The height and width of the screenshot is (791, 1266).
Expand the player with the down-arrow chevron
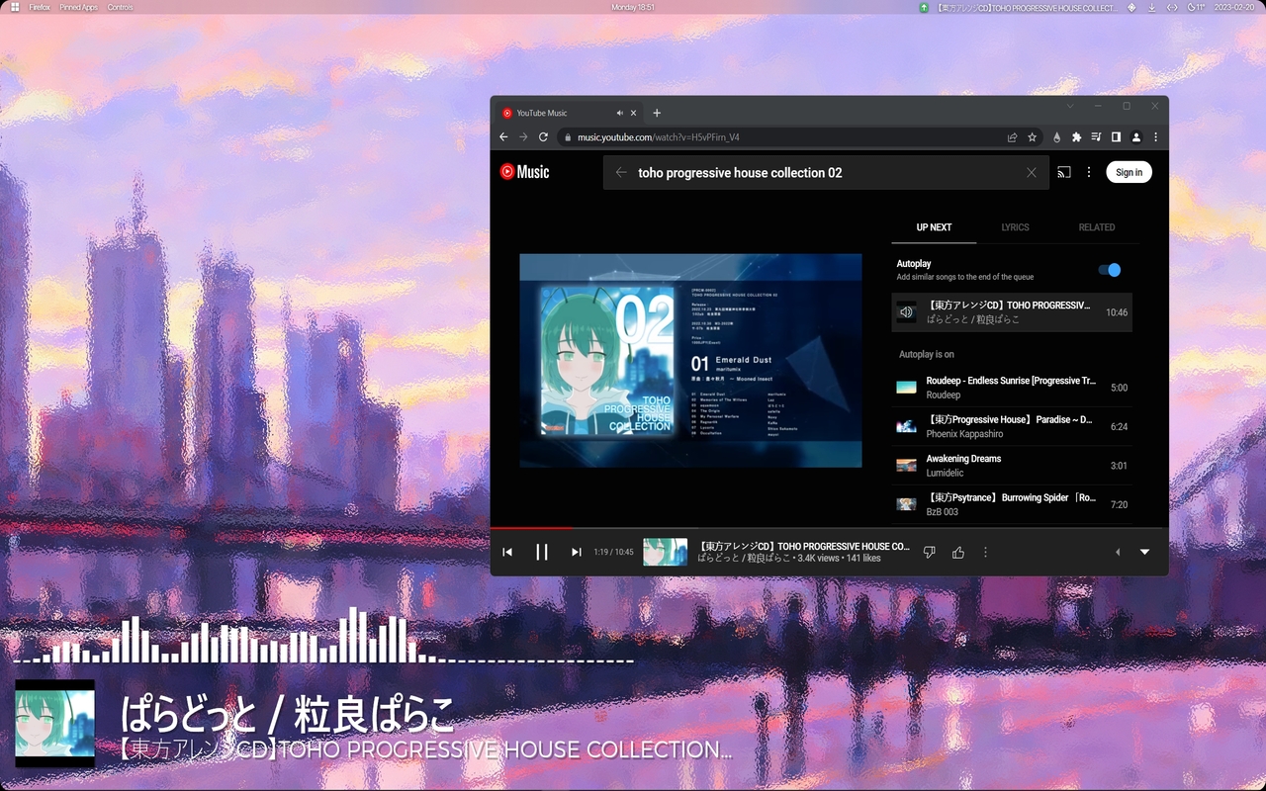point(1144,552)
